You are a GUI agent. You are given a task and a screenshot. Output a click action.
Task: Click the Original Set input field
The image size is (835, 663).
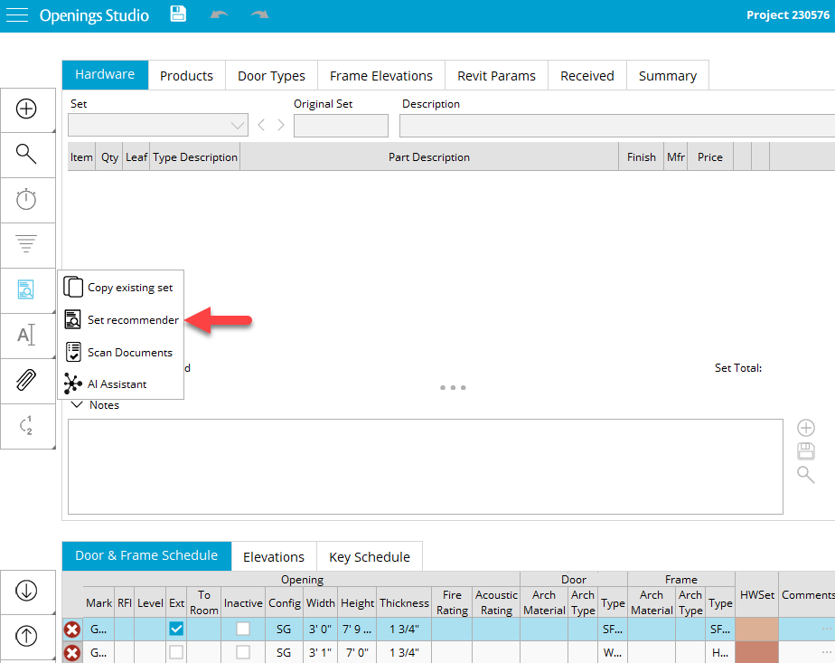pyautogui.click(x=341, y=126)
